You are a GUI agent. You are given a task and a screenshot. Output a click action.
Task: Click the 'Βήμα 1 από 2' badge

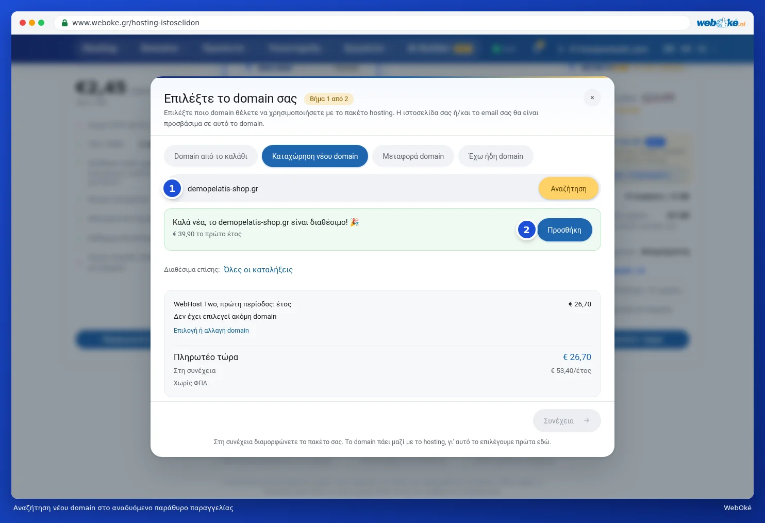(329, 99)
